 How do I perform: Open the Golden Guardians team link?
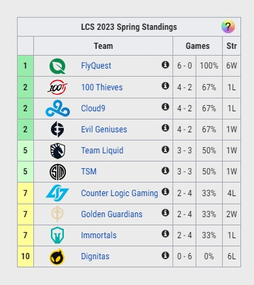(x=111, y=214)
